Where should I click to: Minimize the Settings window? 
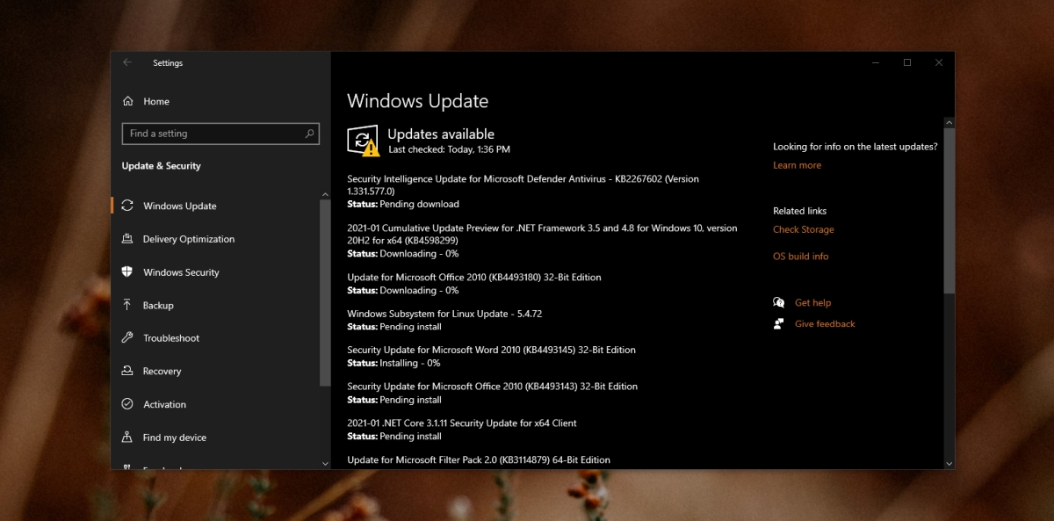(x=876, y=62)
